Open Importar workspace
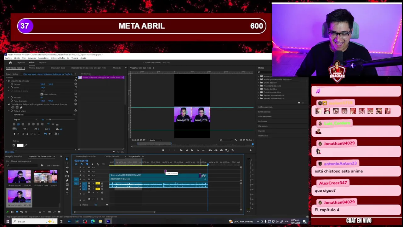The image size is (403, 227). coord(21,62)
